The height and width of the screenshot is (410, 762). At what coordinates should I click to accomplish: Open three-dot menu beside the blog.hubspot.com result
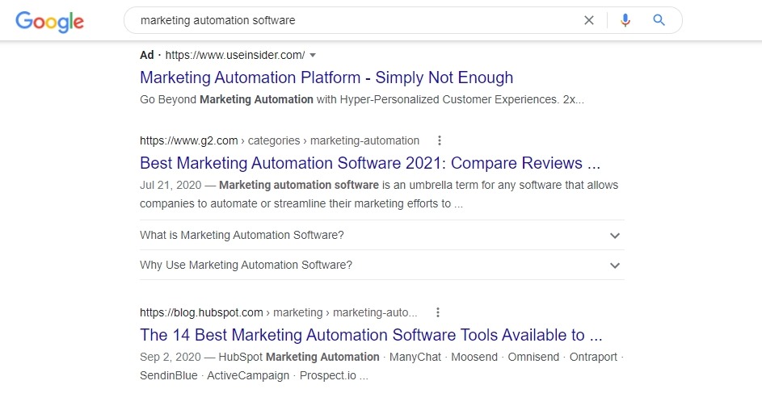click(437, 312)
